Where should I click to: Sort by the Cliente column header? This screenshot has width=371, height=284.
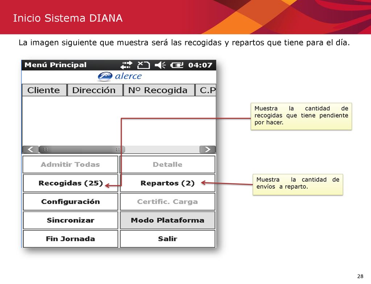[44, 90]
